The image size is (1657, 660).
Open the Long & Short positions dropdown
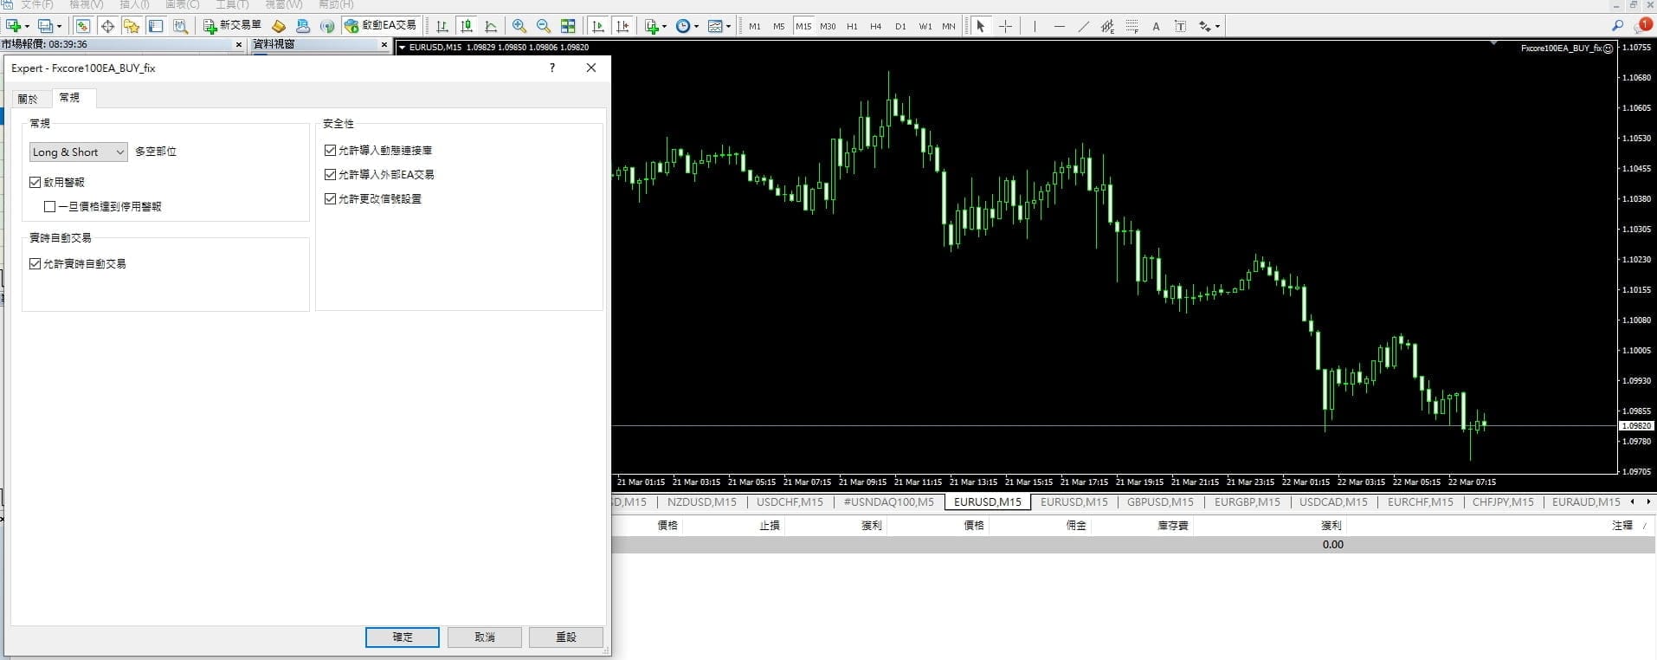tap(79, 152)
